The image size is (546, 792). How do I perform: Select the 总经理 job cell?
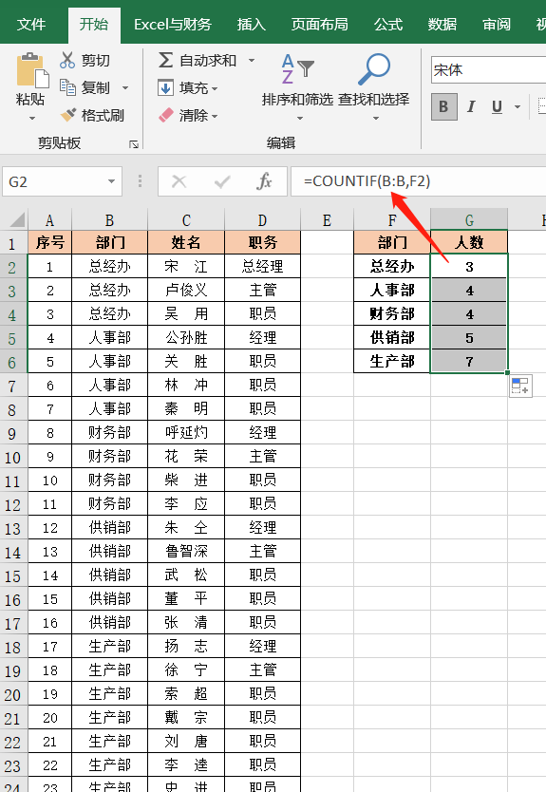click(262, 267)
